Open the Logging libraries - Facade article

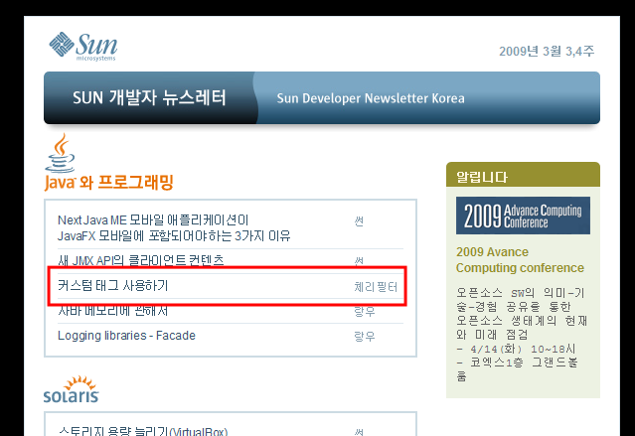click(126, 336)
